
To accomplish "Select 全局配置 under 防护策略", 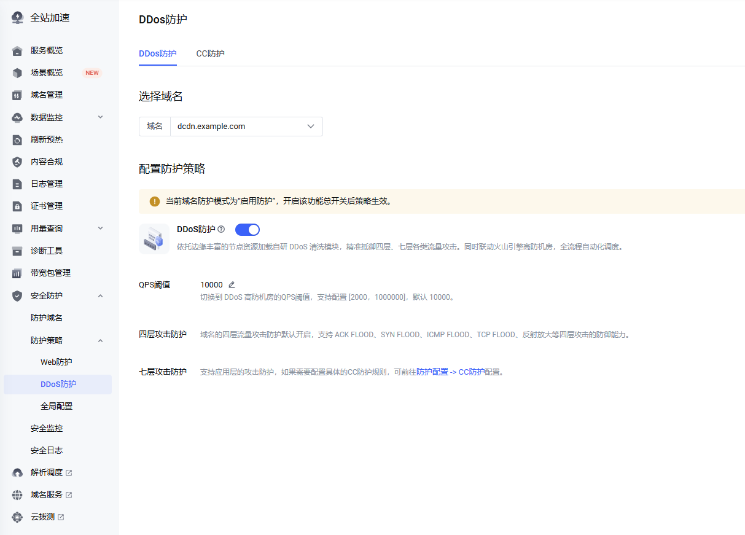I will coord(57,406).
